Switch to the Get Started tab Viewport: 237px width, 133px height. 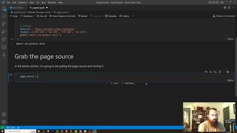pyautogui.click(x=18, y=8)
